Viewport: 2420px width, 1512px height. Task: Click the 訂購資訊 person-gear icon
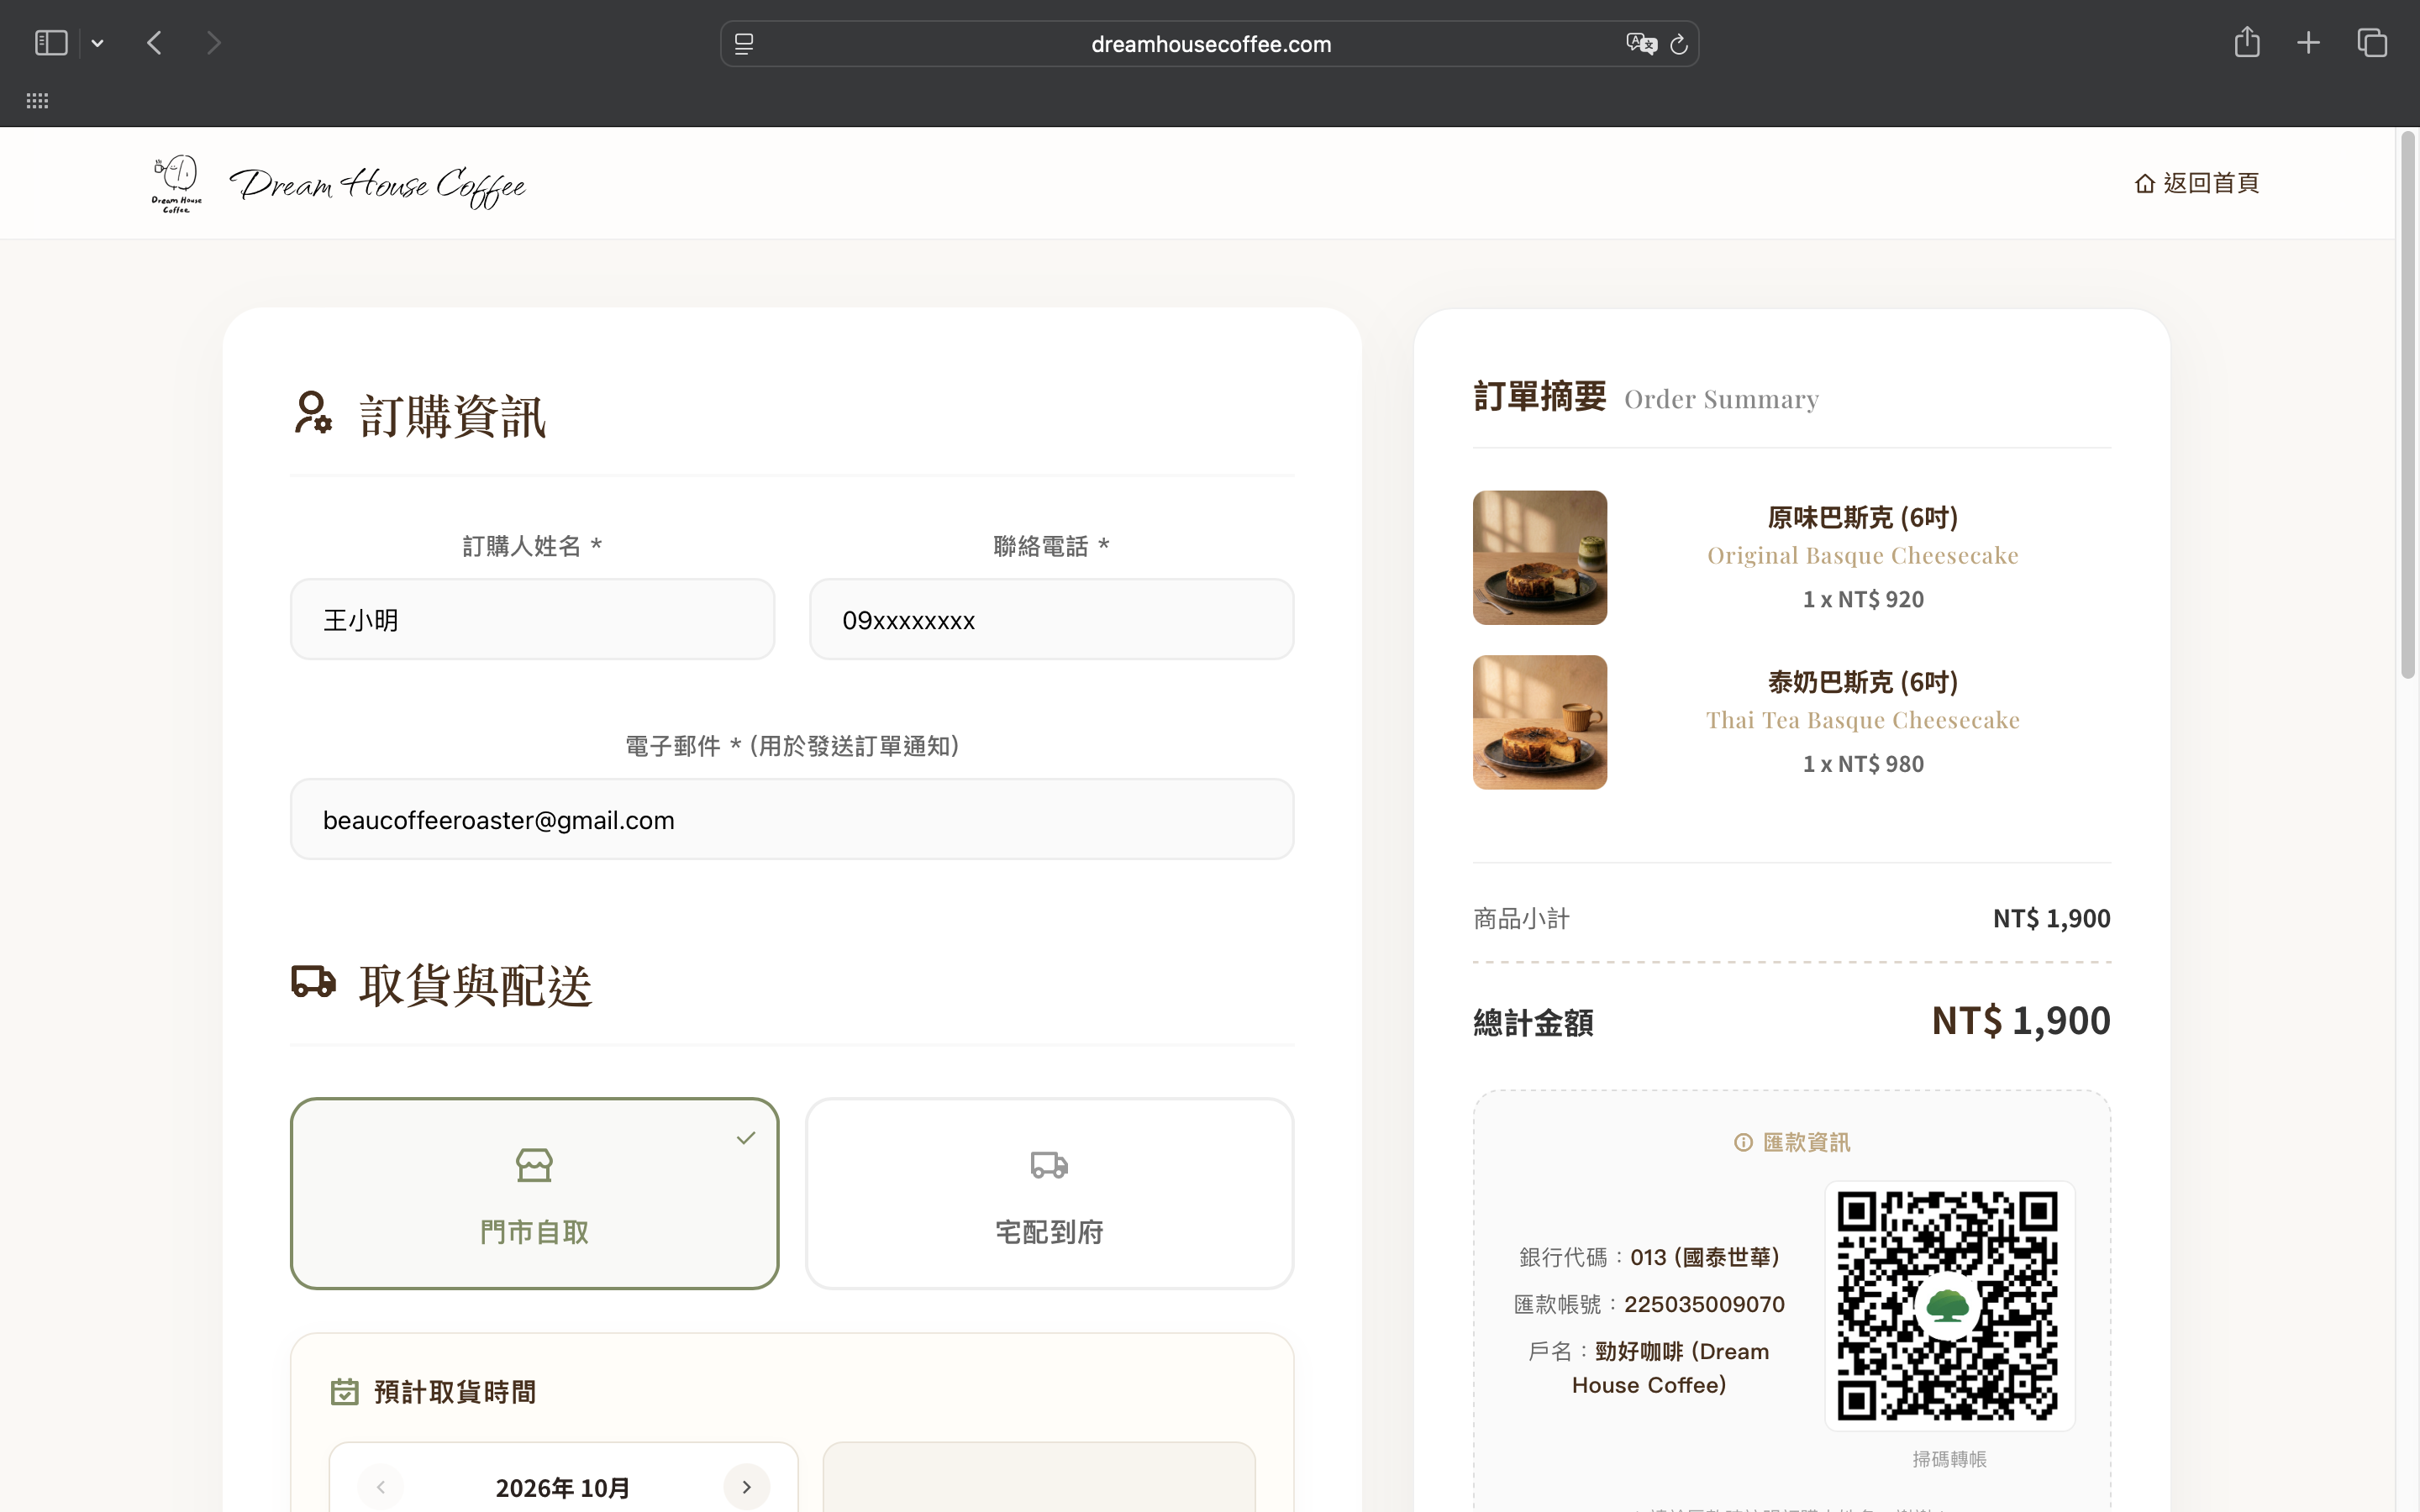pos(313,413)
